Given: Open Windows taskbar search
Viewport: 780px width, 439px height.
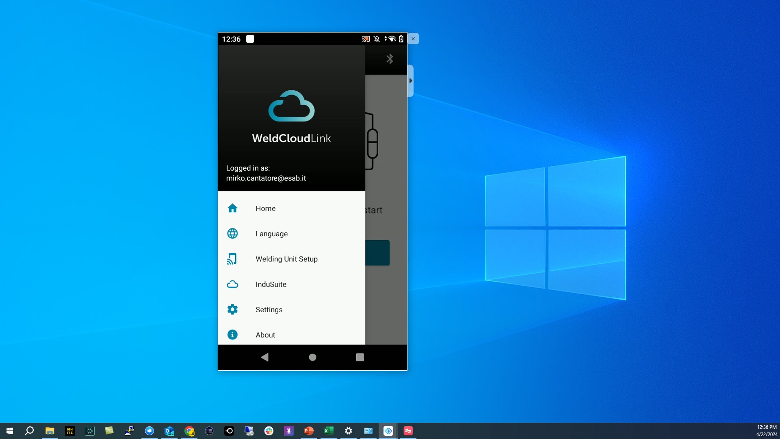Looking at the screenshot, I should pos(29,431).
